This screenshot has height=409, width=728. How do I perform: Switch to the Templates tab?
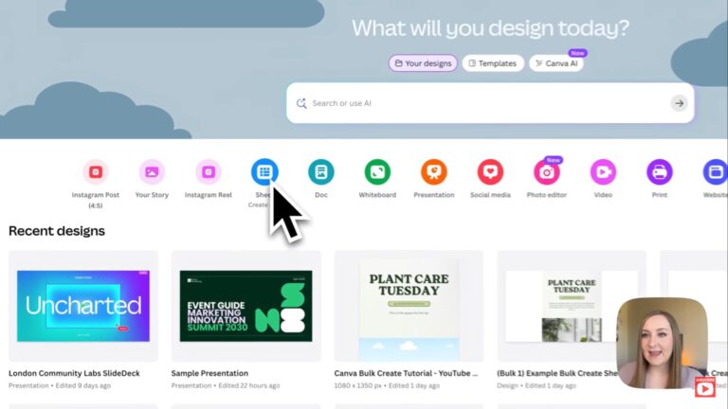(x=493, y=63)
